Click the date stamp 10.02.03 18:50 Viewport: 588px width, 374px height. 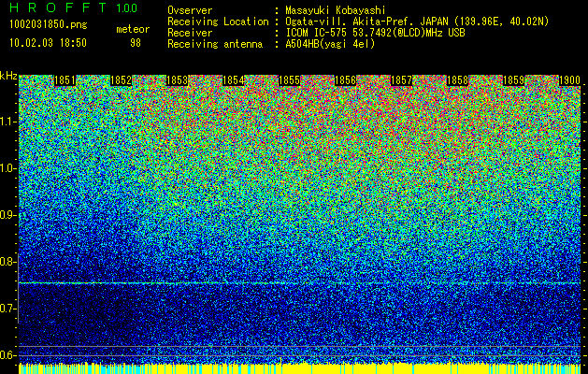48,43
